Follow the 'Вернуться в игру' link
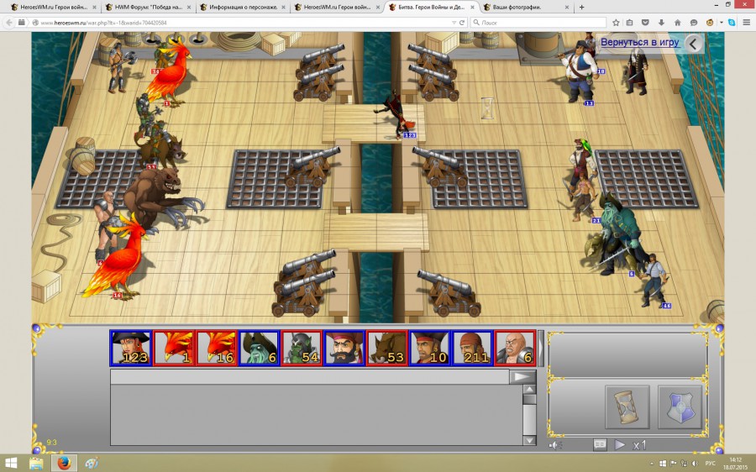This screenshot has height=472, width=756. point(640,42)
